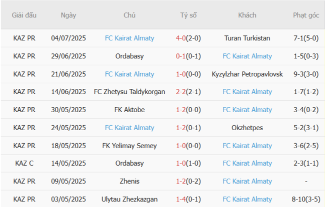The height and width of the screenshot is (207, 325).
Task: Click the 2-2(2-1) score result
Action: [188, 92]
